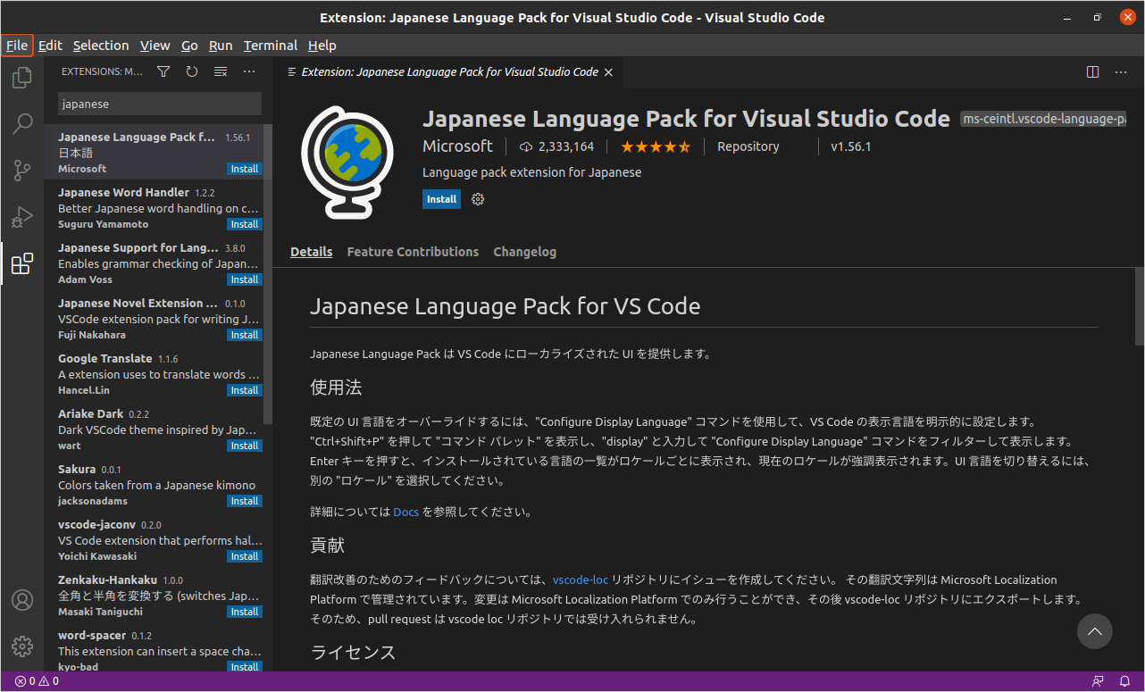
Task: Open the Explorer view in activity bar
Action: point(22,78)
